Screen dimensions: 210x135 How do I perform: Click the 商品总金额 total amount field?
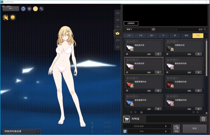(147, 126)
